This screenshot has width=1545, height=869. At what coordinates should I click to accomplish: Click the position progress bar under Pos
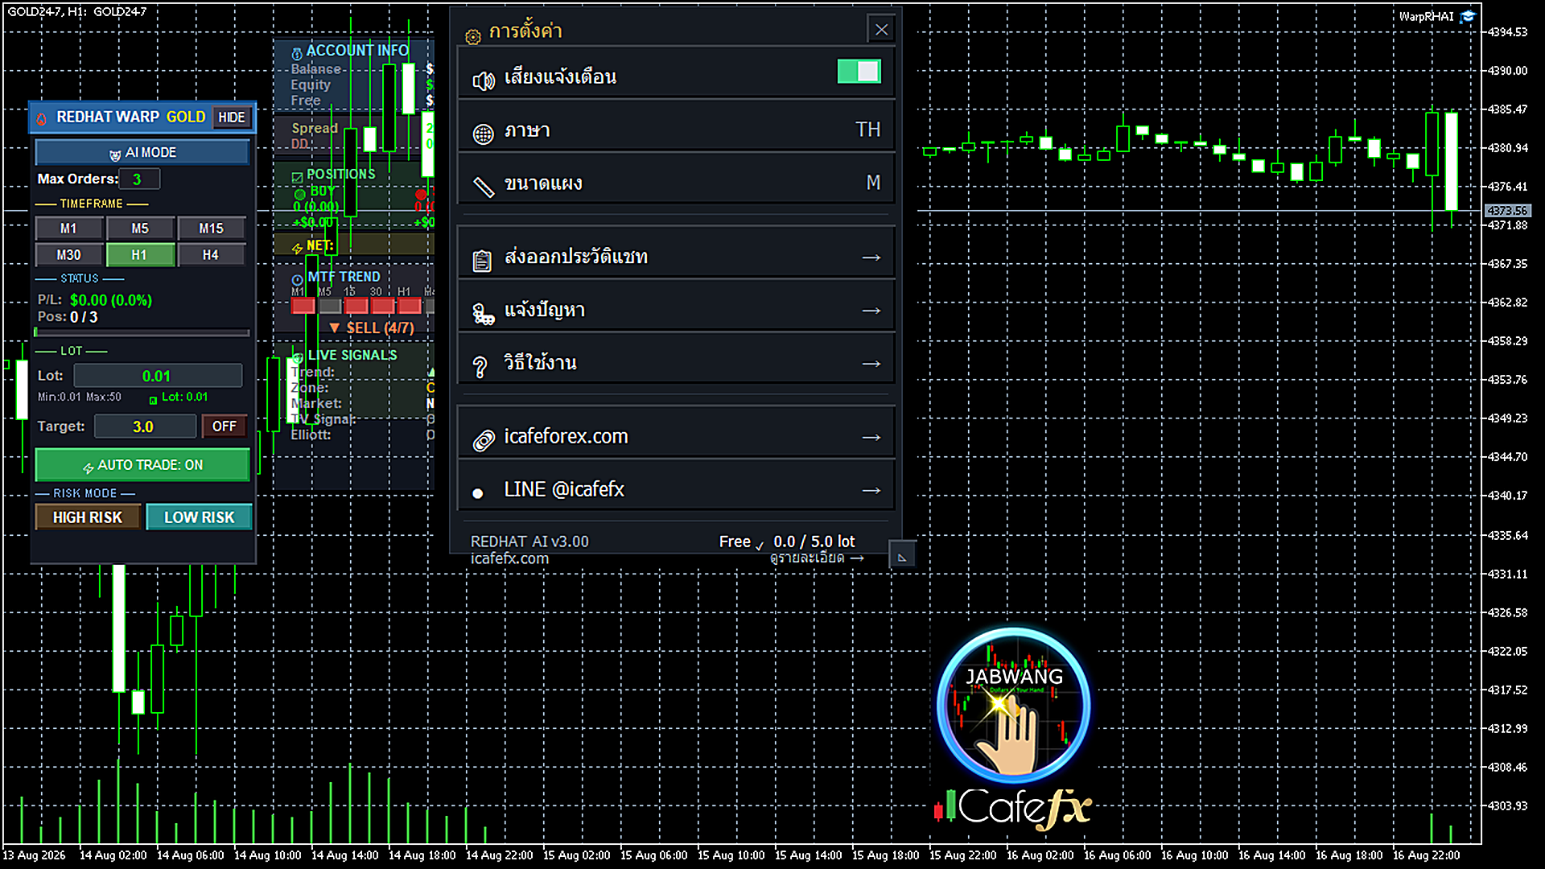(x=142, y=332)
